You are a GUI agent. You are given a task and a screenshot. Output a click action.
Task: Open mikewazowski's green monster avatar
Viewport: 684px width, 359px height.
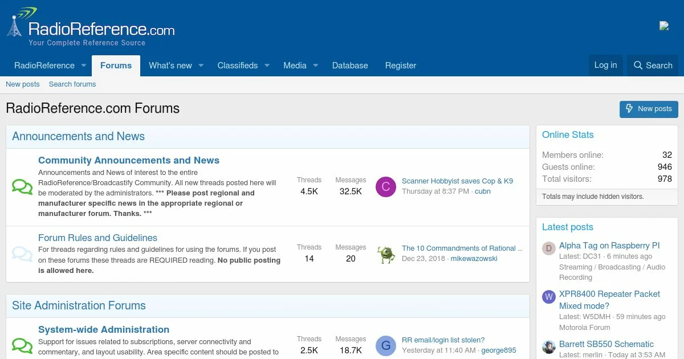point(386,254)
